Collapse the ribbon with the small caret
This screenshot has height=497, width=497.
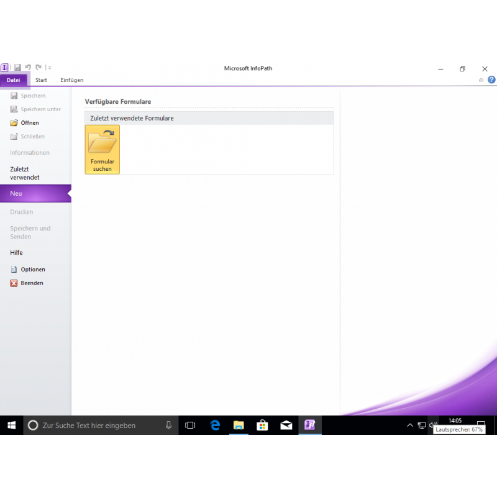[481, 80]
